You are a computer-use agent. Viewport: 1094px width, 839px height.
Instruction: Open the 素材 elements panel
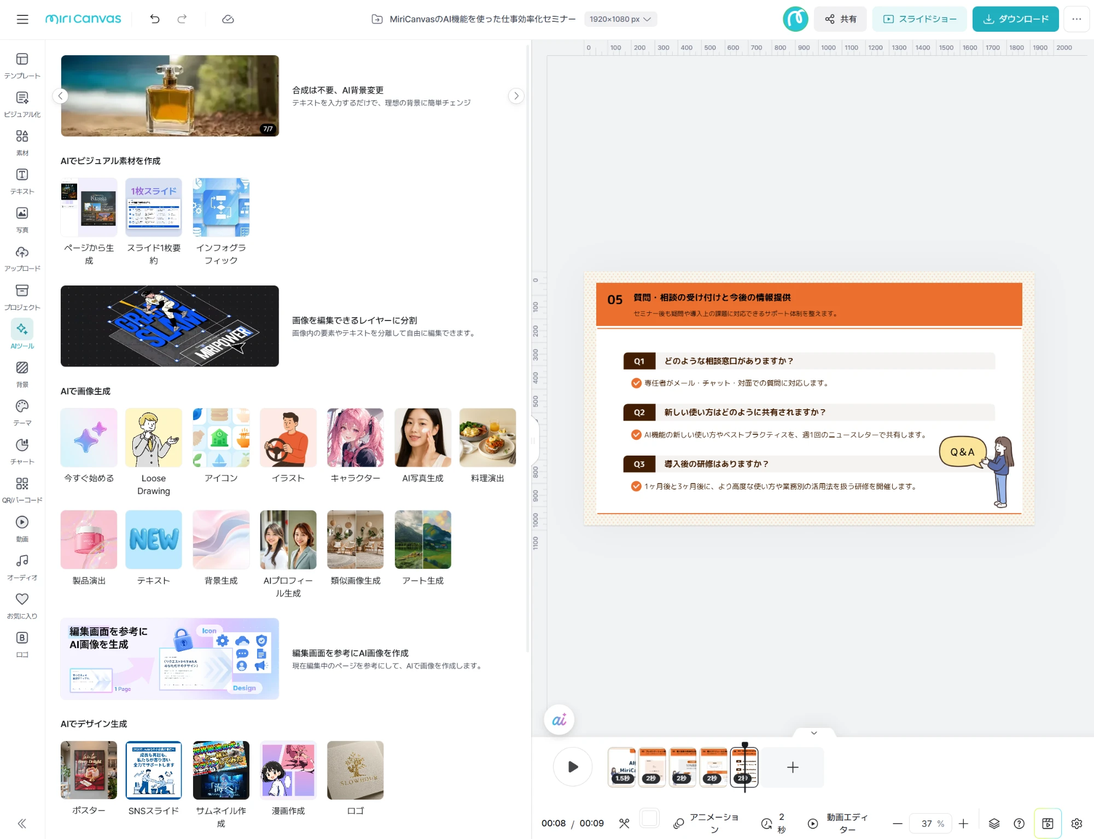[x=22, y=143]
